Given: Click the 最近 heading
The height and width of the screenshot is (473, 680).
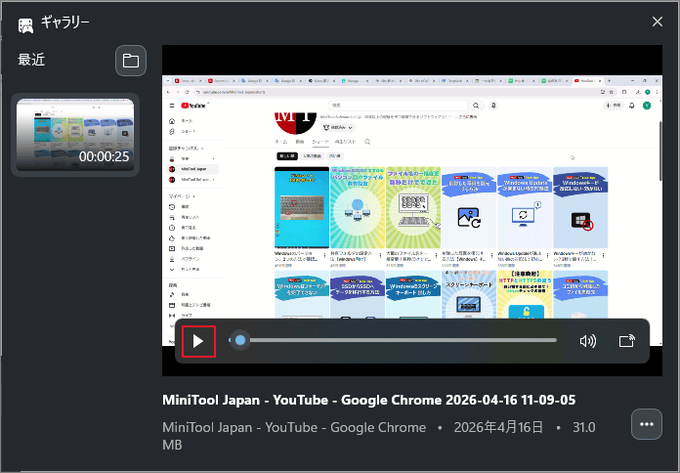Looking at the screenshot, I should pyautogui.click(x=31, y=60).
